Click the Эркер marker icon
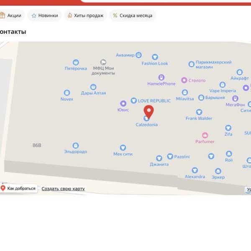 pyautogui.click(x=218, y=171)
